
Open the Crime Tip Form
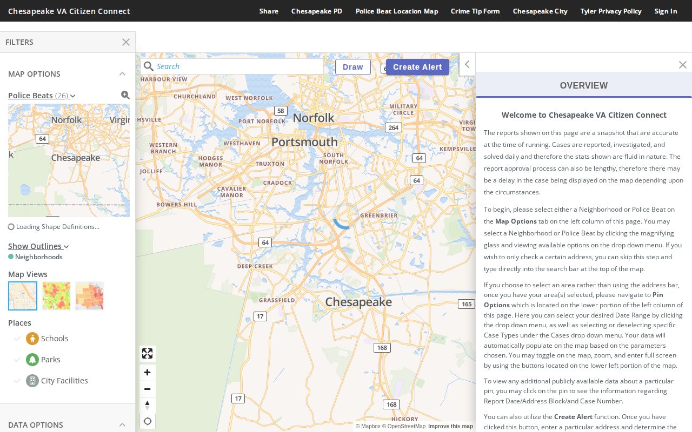[475, 11]
